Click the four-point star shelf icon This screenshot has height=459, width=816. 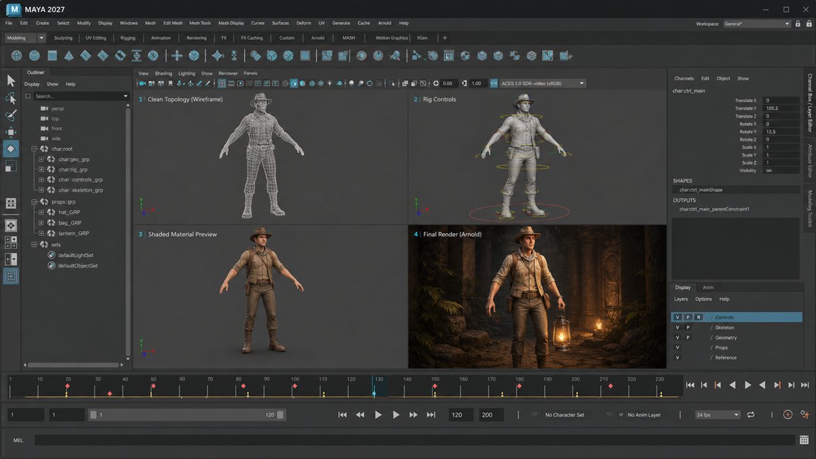click(218, 55)
